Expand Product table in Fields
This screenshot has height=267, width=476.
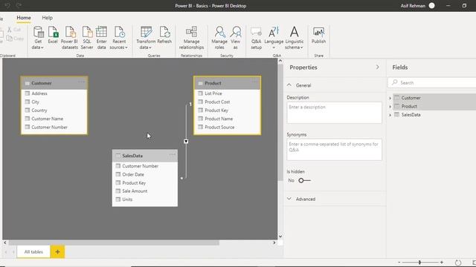pos(390,107)
